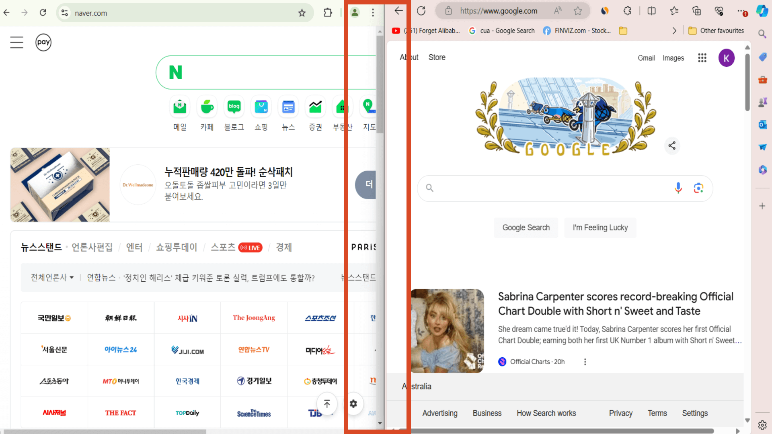Click the back arrow in Chrome's Naver window
The width and height of the screenshot is (772, 434).
click(x=6, y=13)
